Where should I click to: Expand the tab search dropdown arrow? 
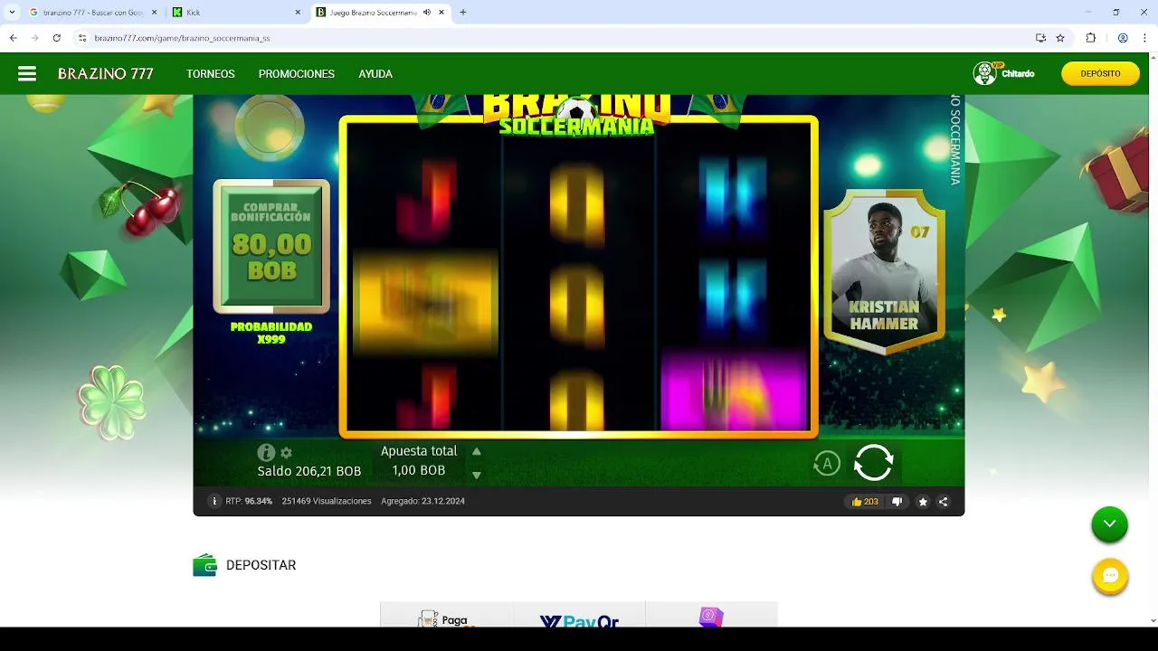[x=12, y=13]
